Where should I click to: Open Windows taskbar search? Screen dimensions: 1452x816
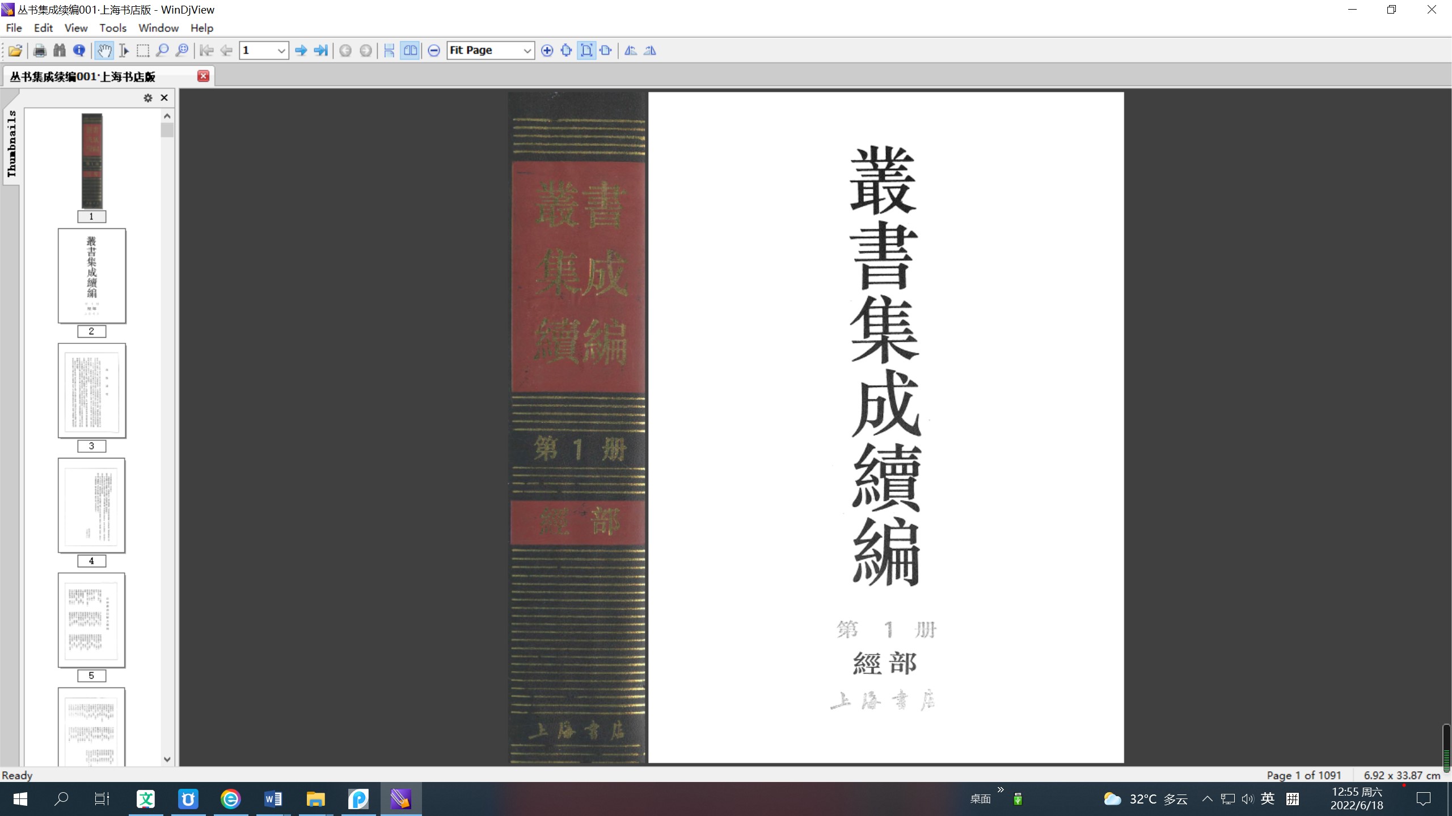click(x=61, y=799)
